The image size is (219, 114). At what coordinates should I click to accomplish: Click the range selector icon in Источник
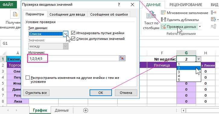(x=122, y=58)
